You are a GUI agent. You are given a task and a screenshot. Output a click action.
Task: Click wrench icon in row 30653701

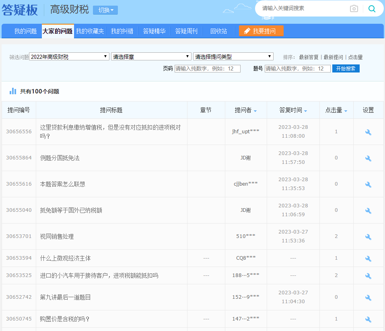(368, 237)
